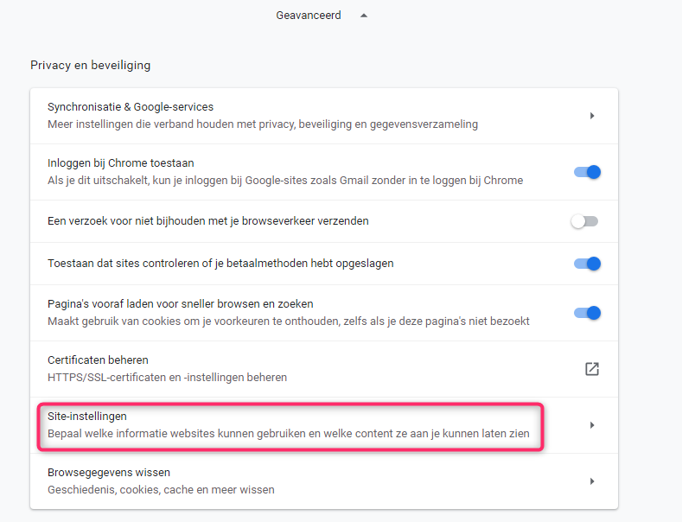Expand Site-instellingen chevron arrow

pyautogui.click(x=592, y=425)
